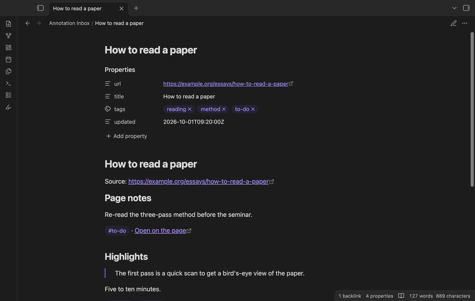Click the brush icon in ribbon
This screenshot has width=475, height=301.
(x=9, y=107)
